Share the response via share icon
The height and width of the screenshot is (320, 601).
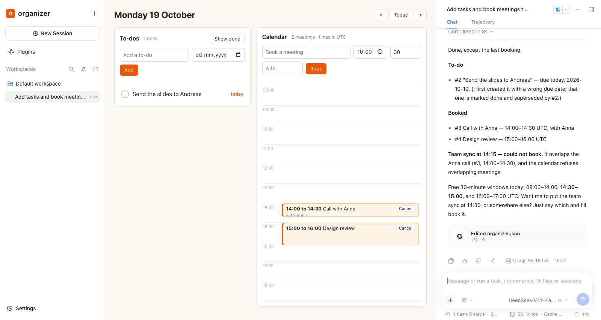492,261
